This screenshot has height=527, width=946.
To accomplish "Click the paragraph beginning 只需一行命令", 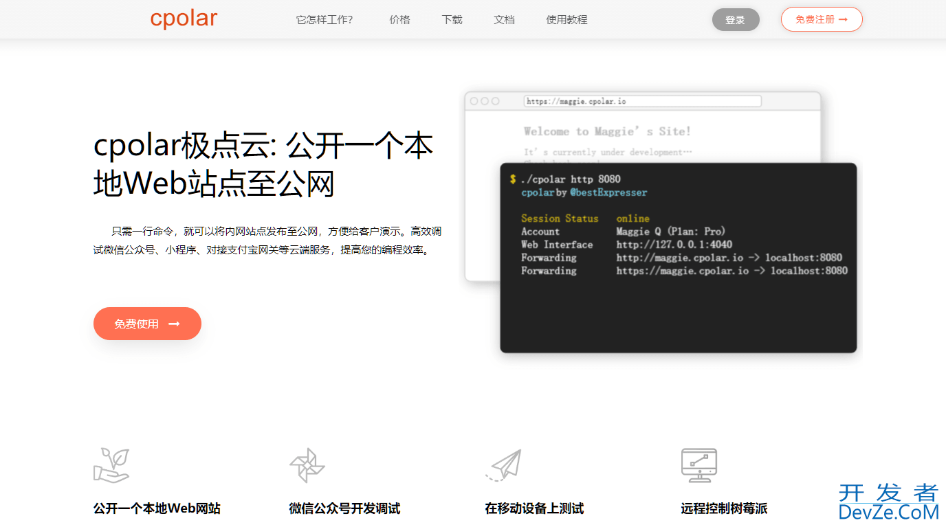I will click(x=267, y=240).
